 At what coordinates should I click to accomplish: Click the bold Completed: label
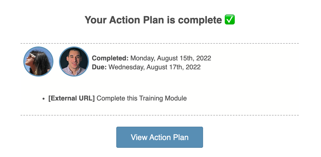click(110, 58)
